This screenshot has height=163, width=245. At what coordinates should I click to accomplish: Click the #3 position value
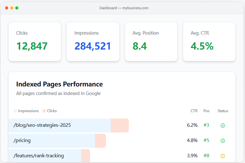206,125
